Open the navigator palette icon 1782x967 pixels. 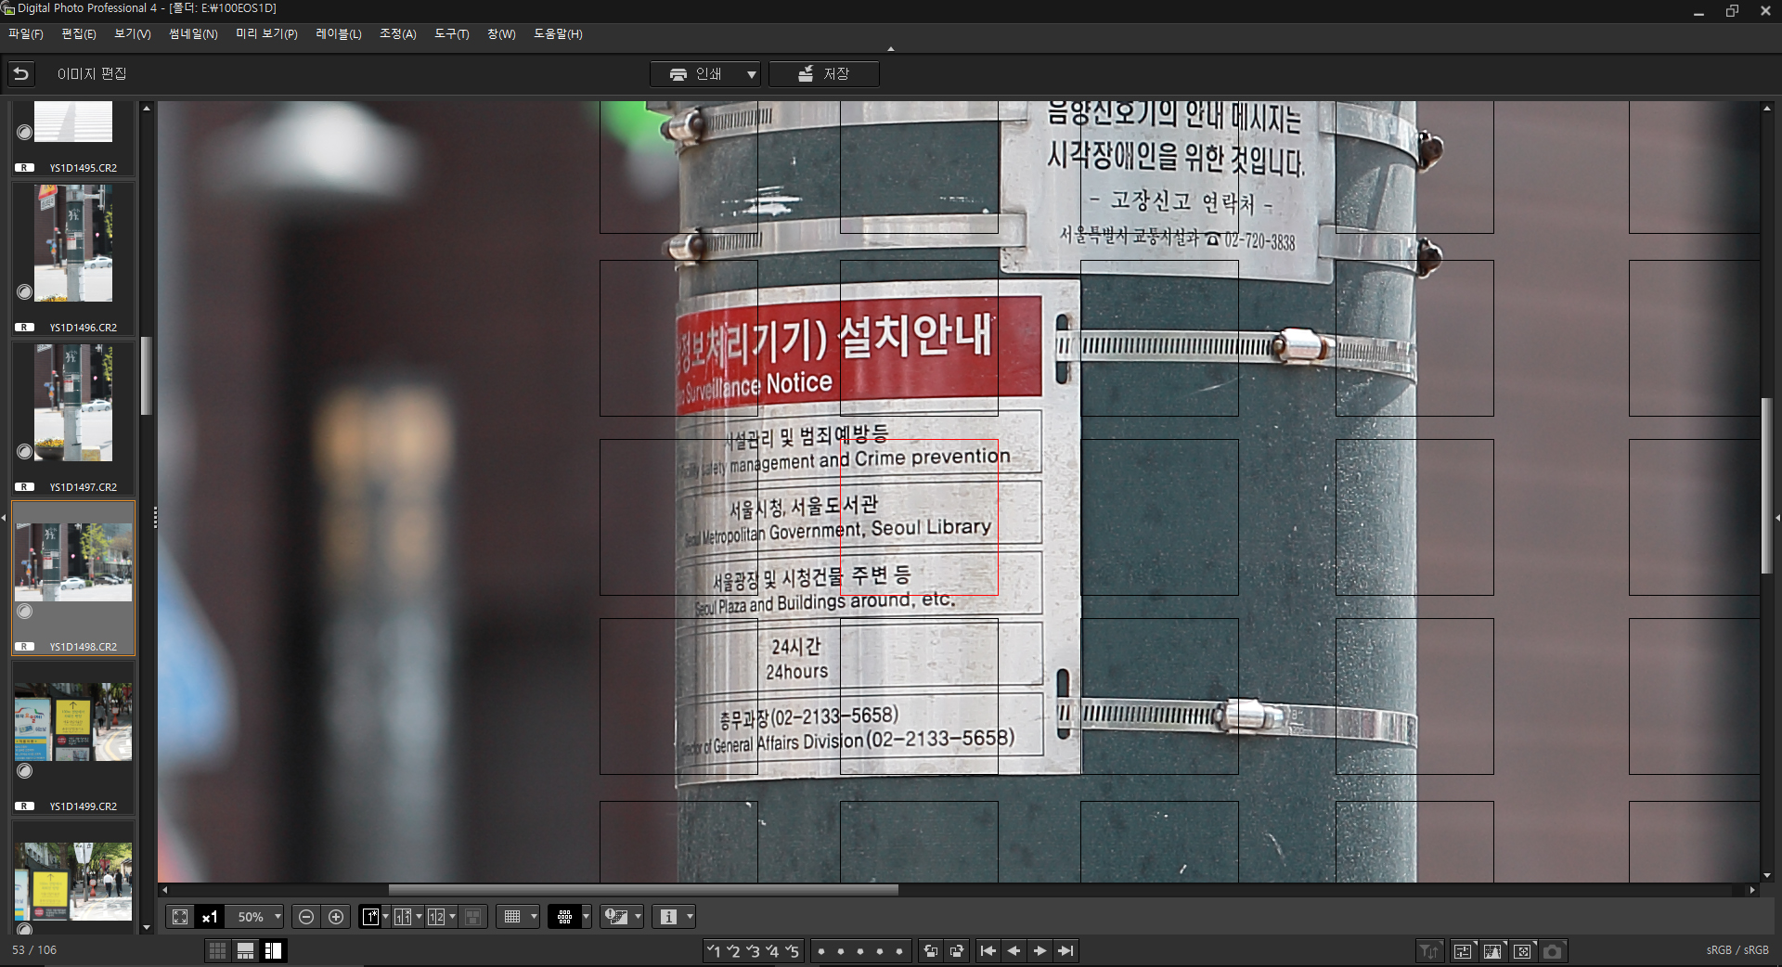tap(1522, 950)
